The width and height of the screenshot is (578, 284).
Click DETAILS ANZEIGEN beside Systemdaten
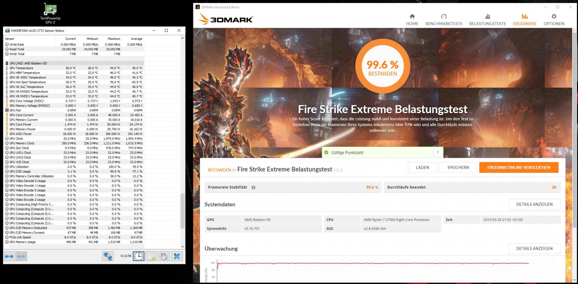pos(534,204)
